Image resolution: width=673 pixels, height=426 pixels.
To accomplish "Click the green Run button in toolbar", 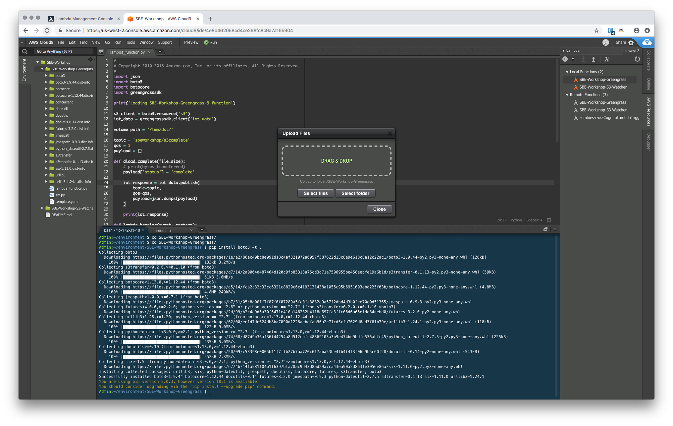I will click(x=210, y=42).
